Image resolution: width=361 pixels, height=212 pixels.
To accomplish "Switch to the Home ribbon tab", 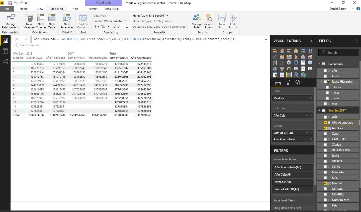I will pos(24,9).
